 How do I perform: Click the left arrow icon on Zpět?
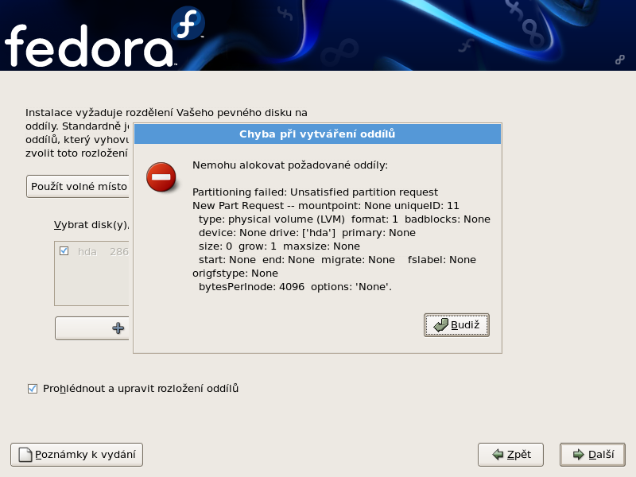tap(498, 455)
